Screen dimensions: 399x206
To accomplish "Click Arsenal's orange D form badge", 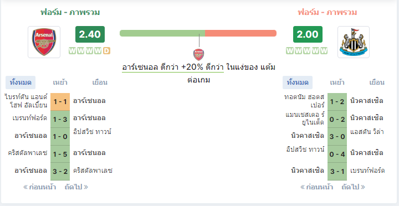I will (106, 51).
